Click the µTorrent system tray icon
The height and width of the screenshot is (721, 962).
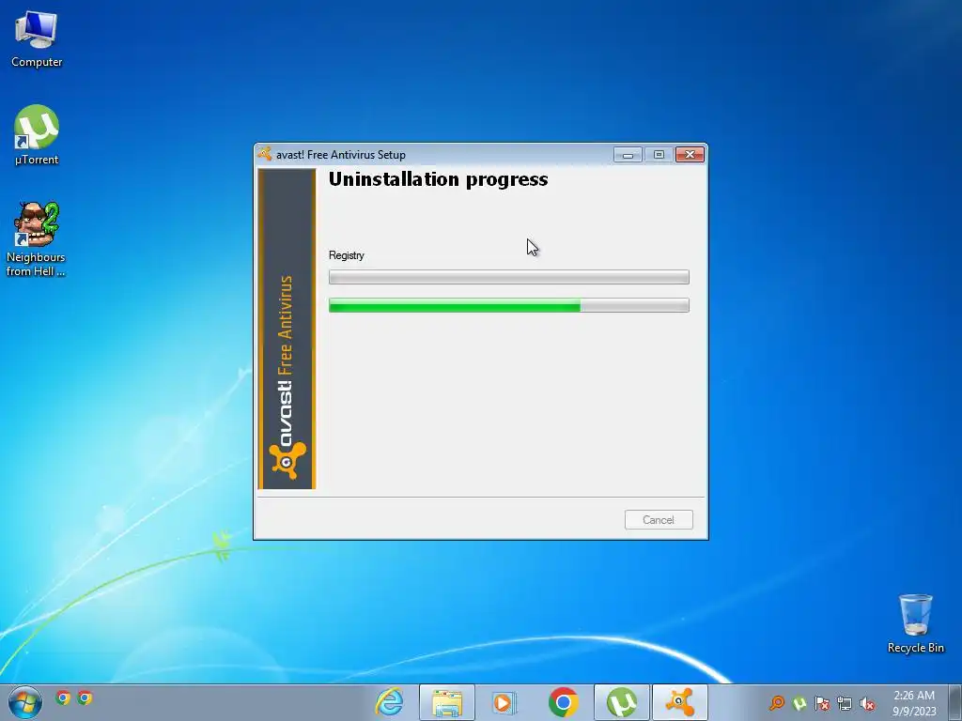pyautogui.click(x=799, y=702)
